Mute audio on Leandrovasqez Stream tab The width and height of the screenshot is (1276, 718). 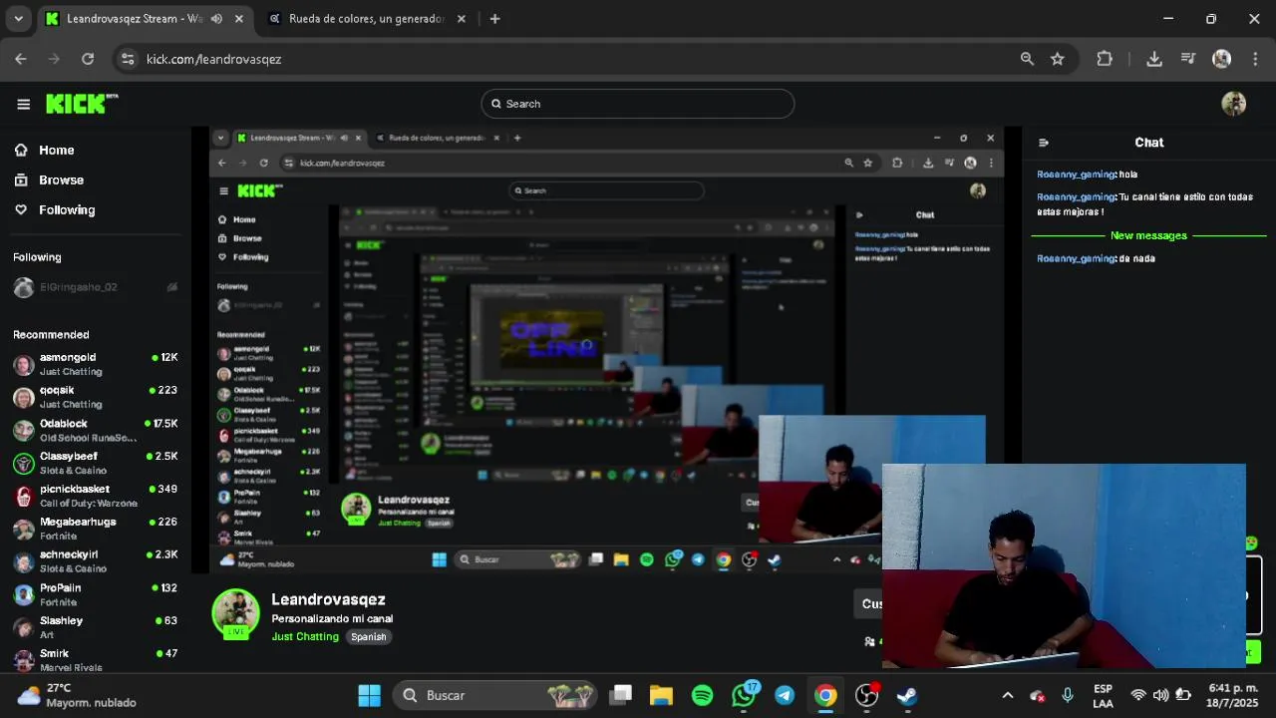pos(217,19)
